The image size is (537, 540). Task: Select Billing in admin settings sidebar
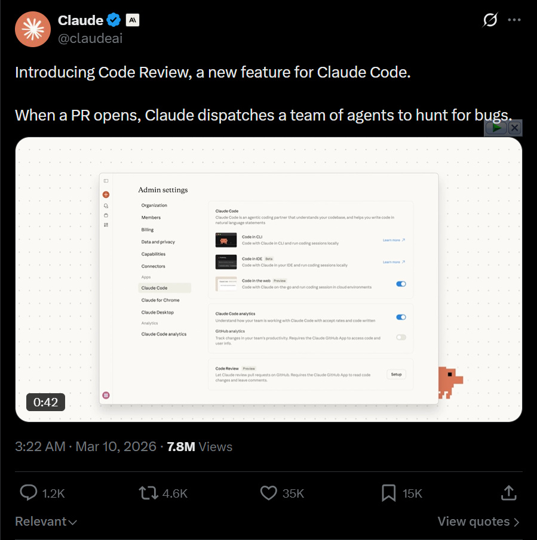pyautogui.click(x=148, y=230)
